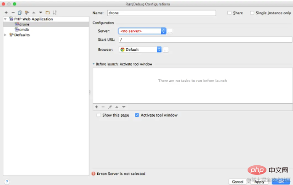Viewport: 293px width, 185px height.
Task: Open the Server dropdown showing no server
Action: 142,31
